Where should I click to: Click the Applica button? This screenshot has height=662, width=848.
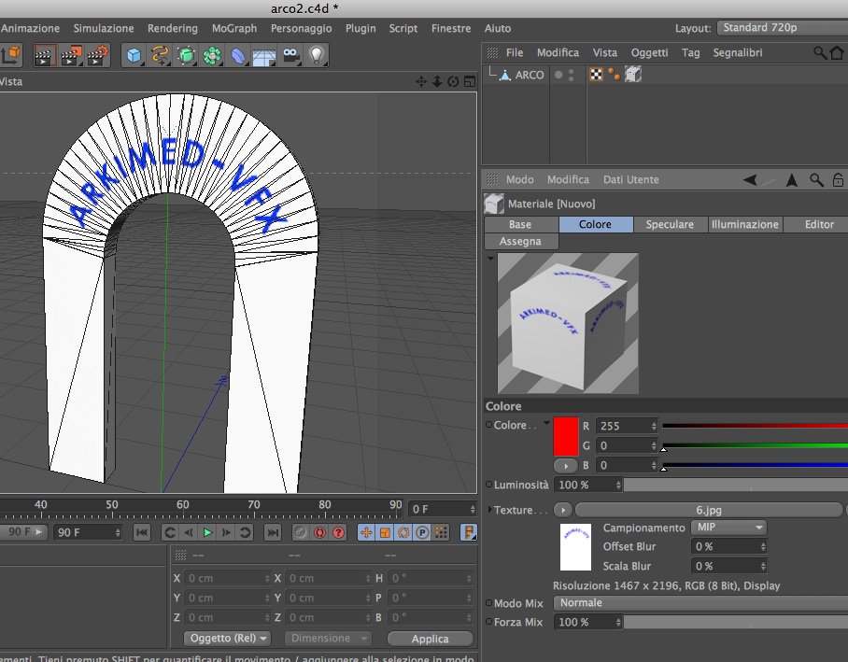point(430,639)
